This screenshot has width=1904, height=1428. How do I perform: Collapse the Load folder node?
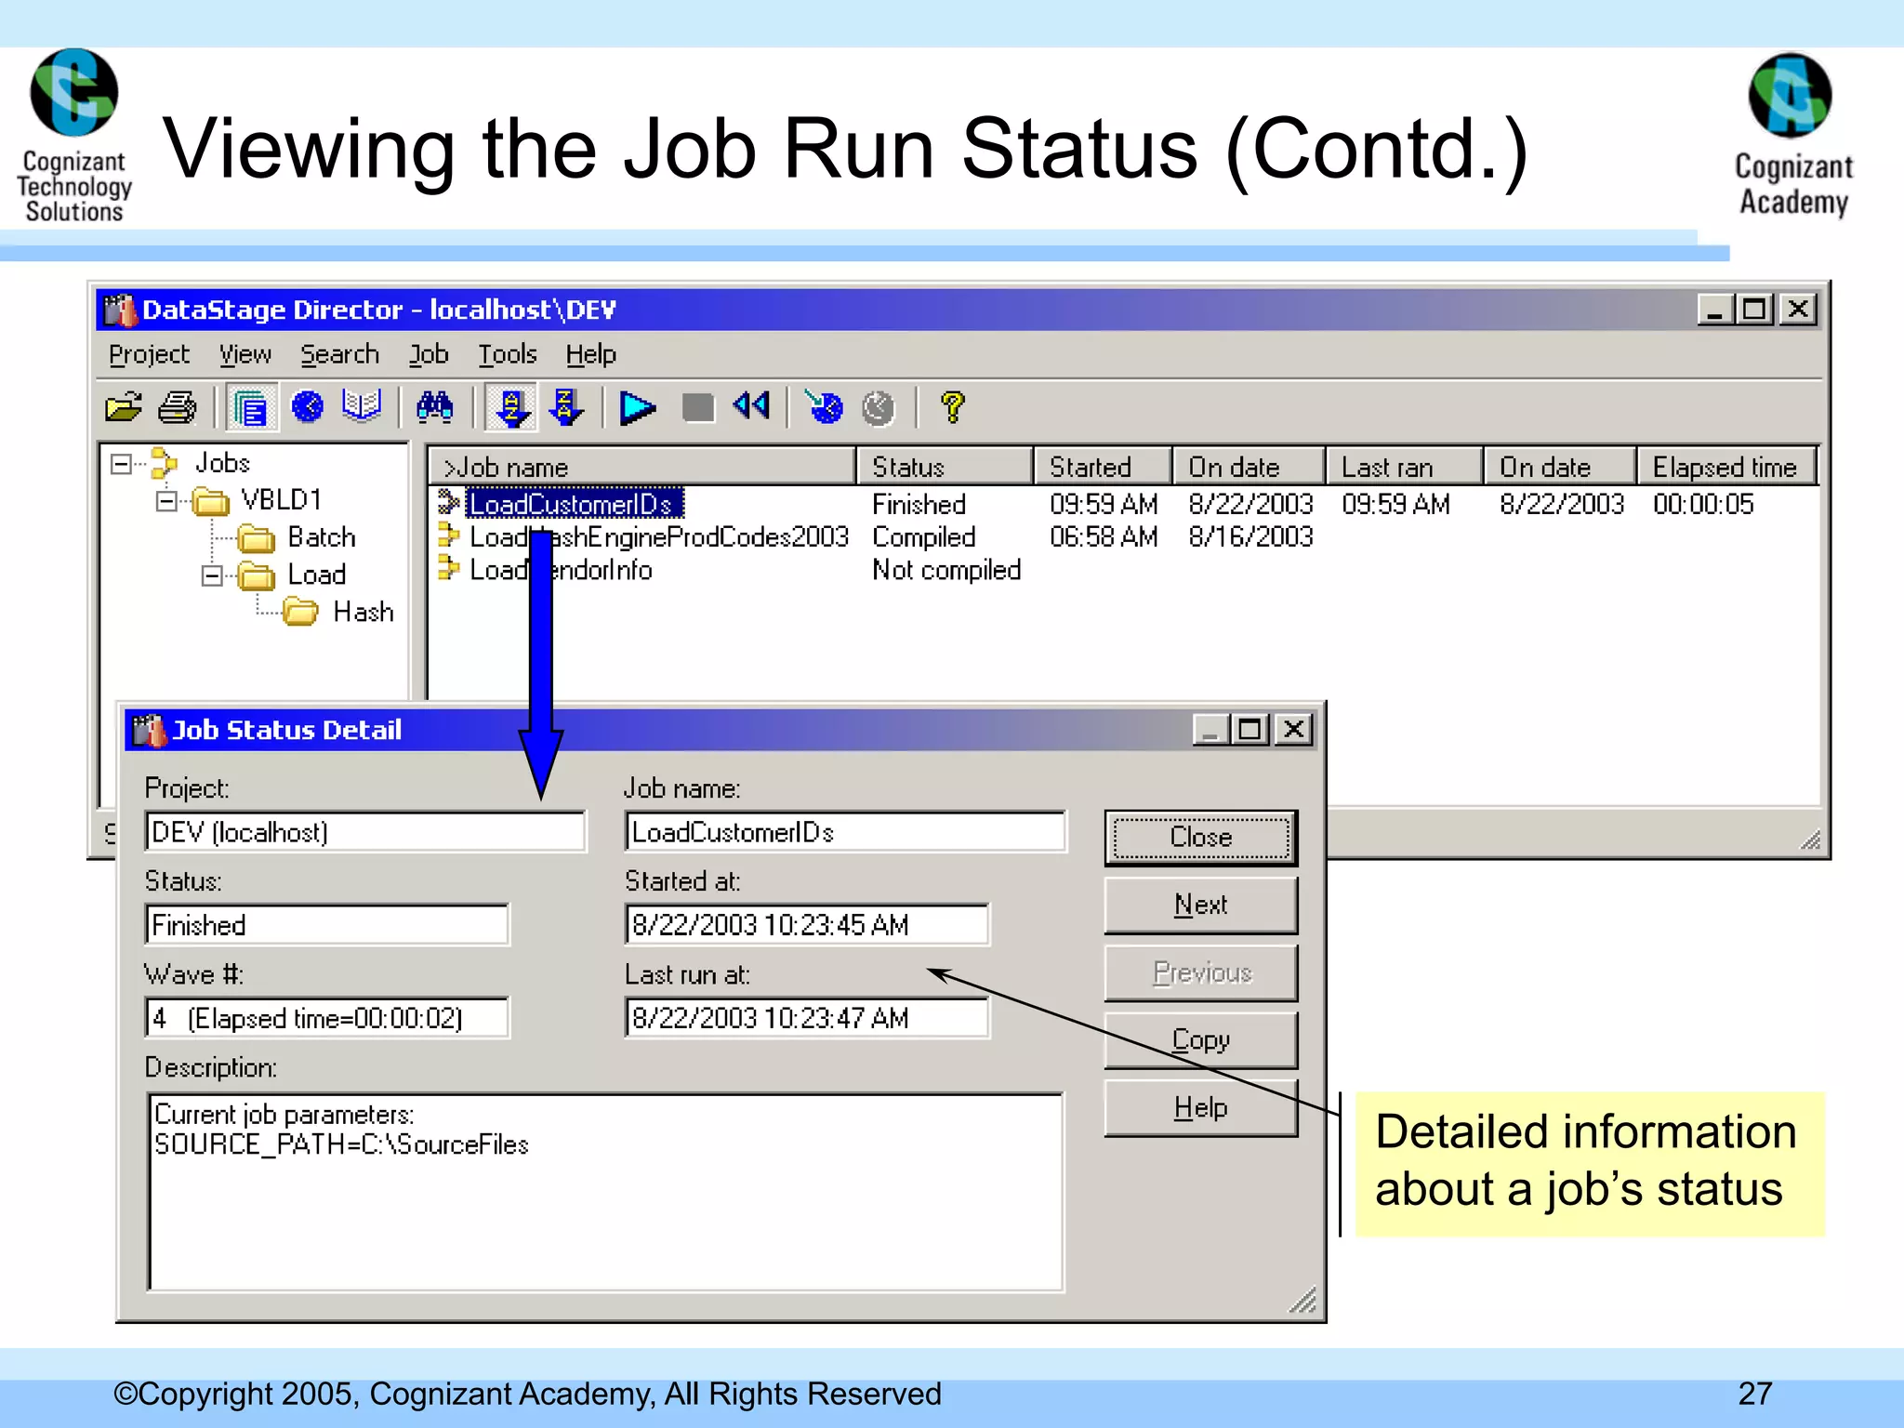[x=212, y=575]
